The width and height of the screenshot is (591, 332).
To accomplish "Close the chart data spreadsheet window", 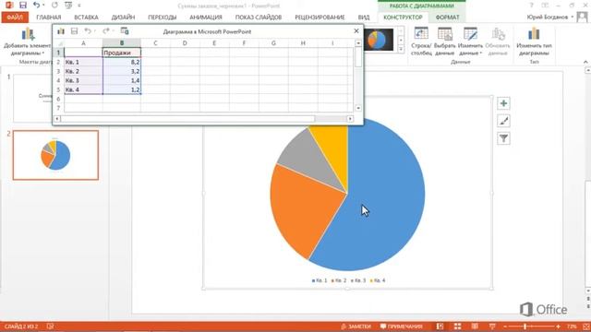I will point(356,30).
